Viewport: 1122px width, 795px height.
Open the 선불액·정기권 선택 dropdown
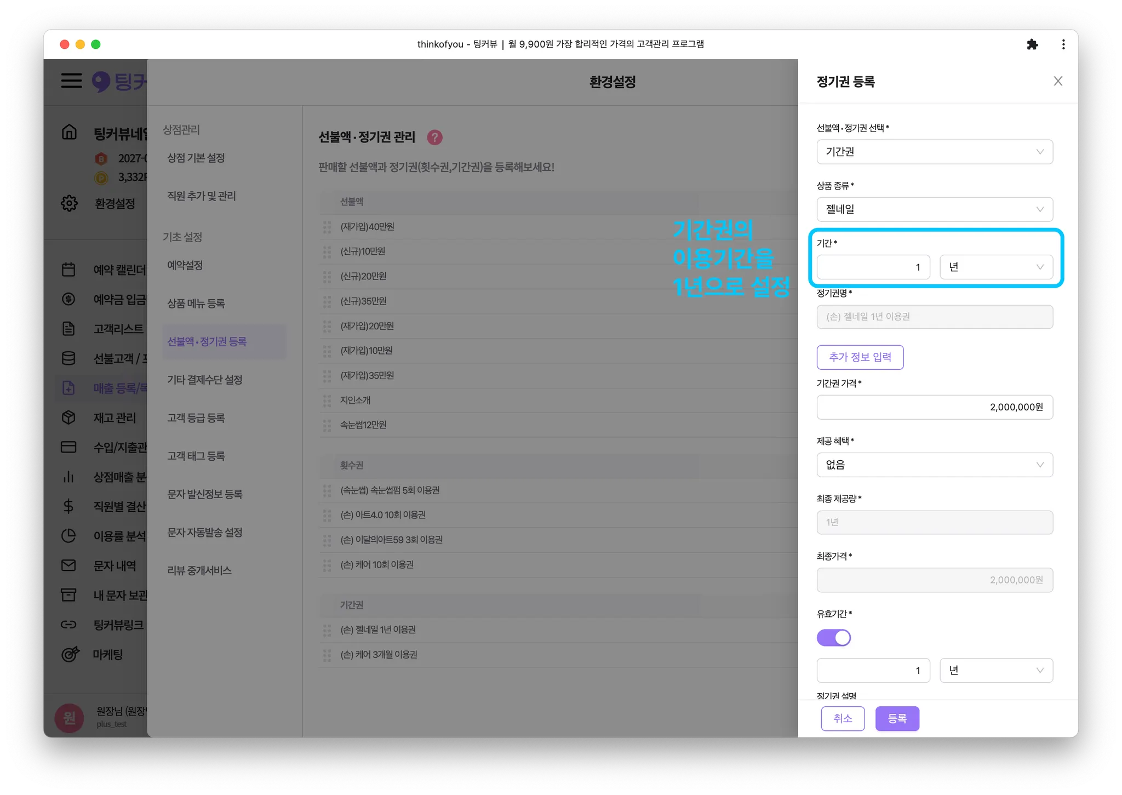[x=934, y=152]
